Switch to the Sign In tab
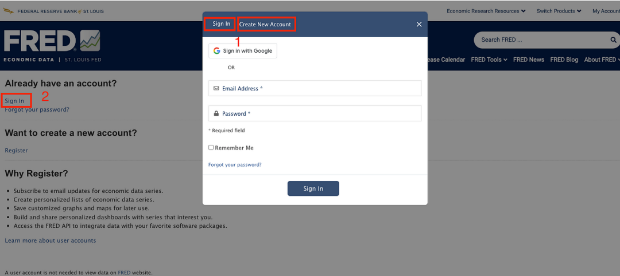Viewport: 620px width, 276px height. tap(221, 23)
